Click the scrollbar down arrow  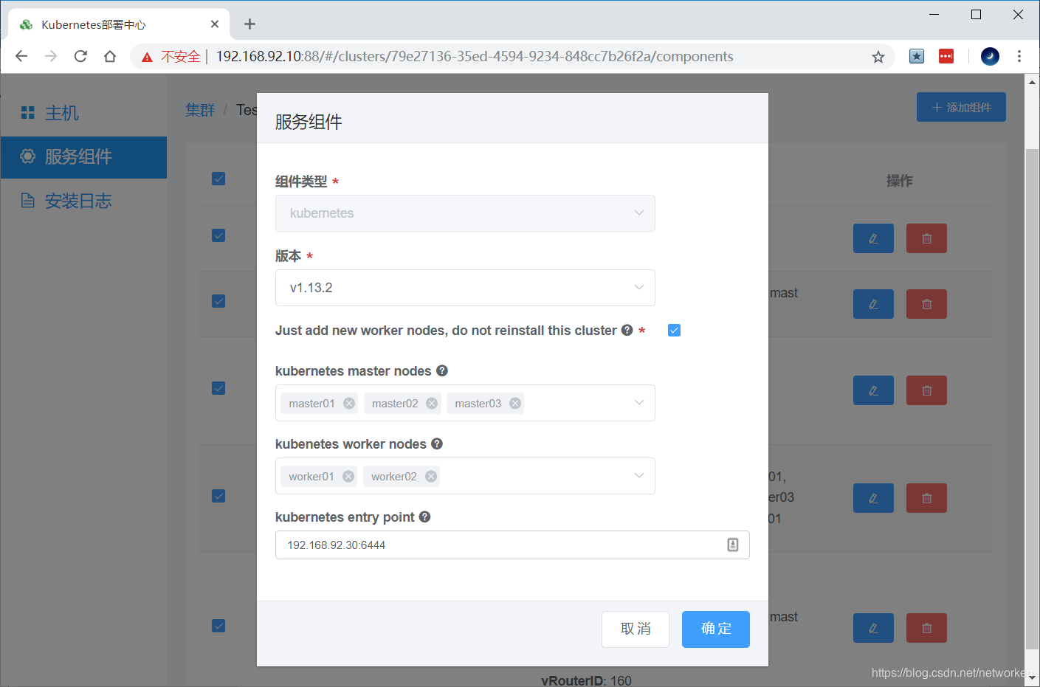pyautogui.click(x=1032, y=678)
